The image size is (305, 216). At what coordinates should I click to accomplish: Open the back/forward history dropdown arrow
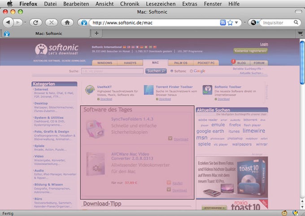click(x=25, y=22)
